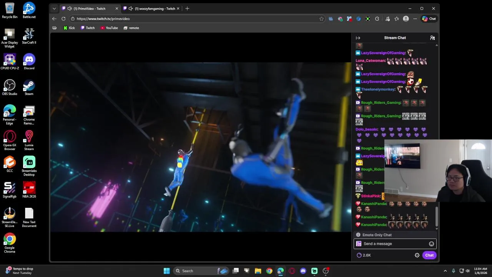Open the chat community users list icon
The height and width of the screenshot is (277, 492).
pos(432,38)
